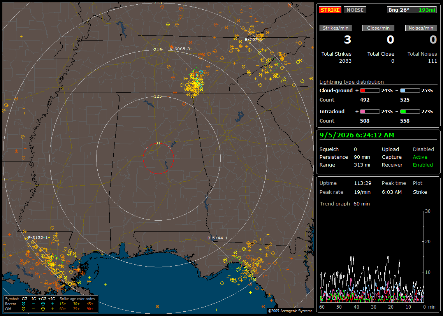The height and width of the screenshot is (316, 443).
Task: Click the 125 range ring label
Action: pos(158,97)
